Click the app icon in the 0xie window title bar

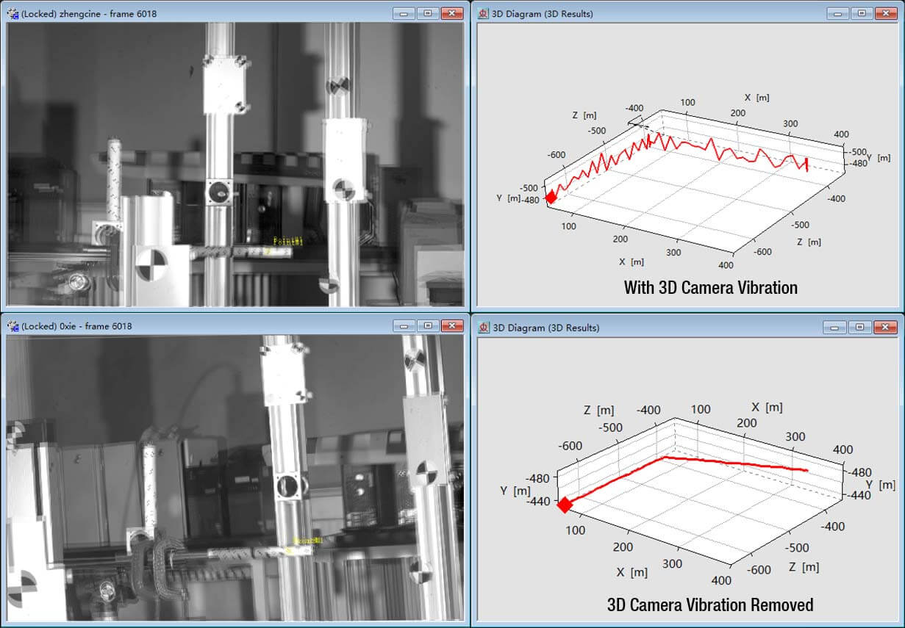point(12,326)
